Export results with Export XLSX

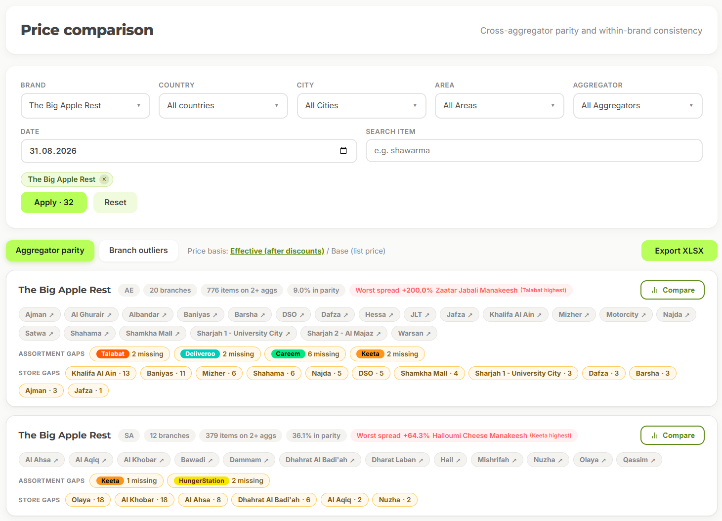click(680, 251)
